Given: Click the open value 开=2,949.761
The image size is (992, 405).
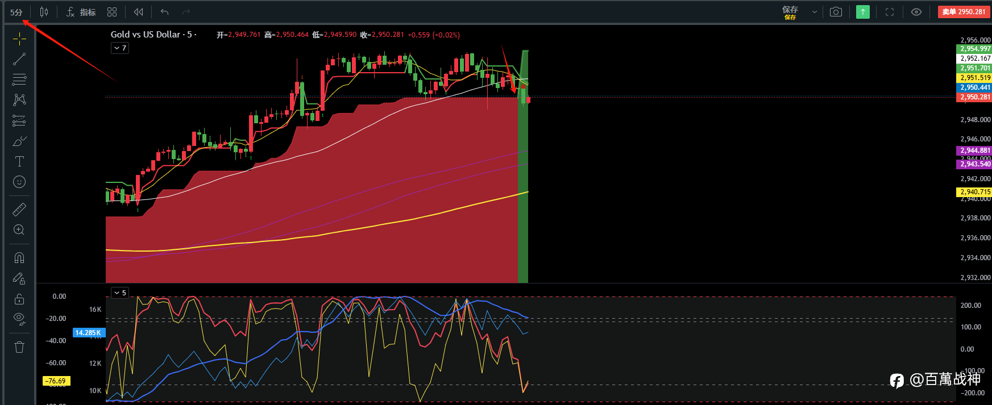Looking at the screenshot, I should (239, 35).
